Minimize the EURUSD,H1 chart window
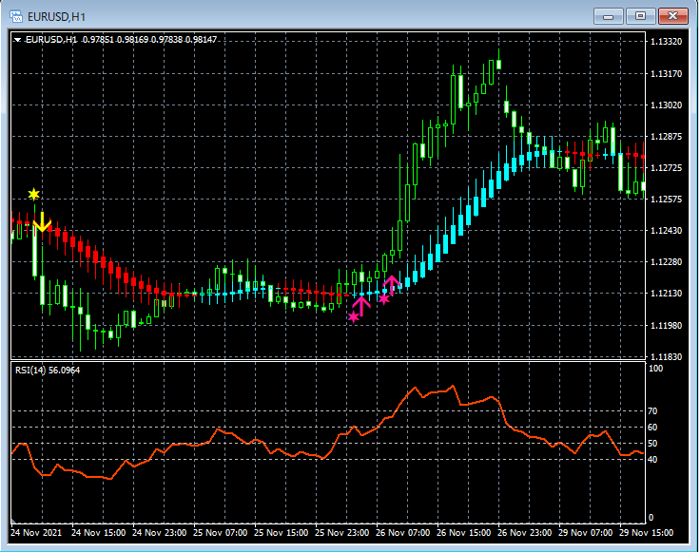700x552 pixels. [608, 16]
